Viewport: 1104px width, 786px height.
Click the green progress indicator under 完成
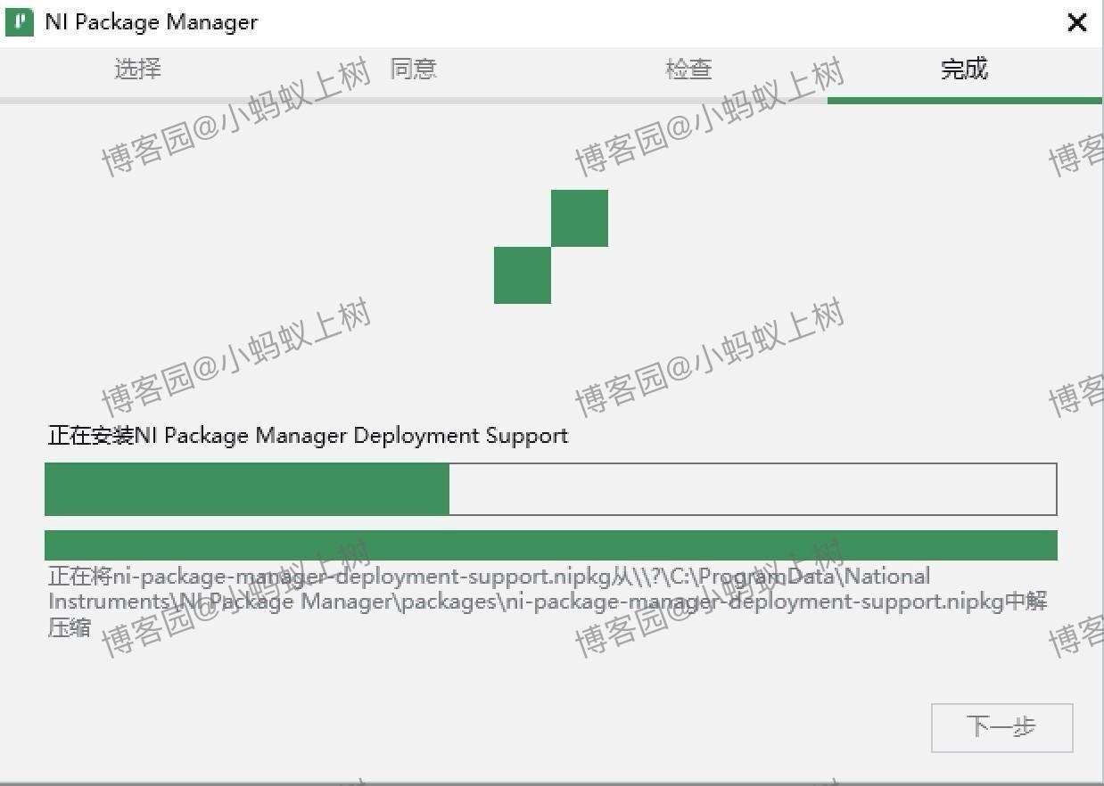965,101
